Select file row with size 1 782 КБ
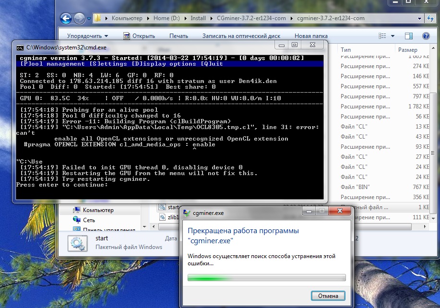This screenshot has height=308, width=440. coord(384,107)
